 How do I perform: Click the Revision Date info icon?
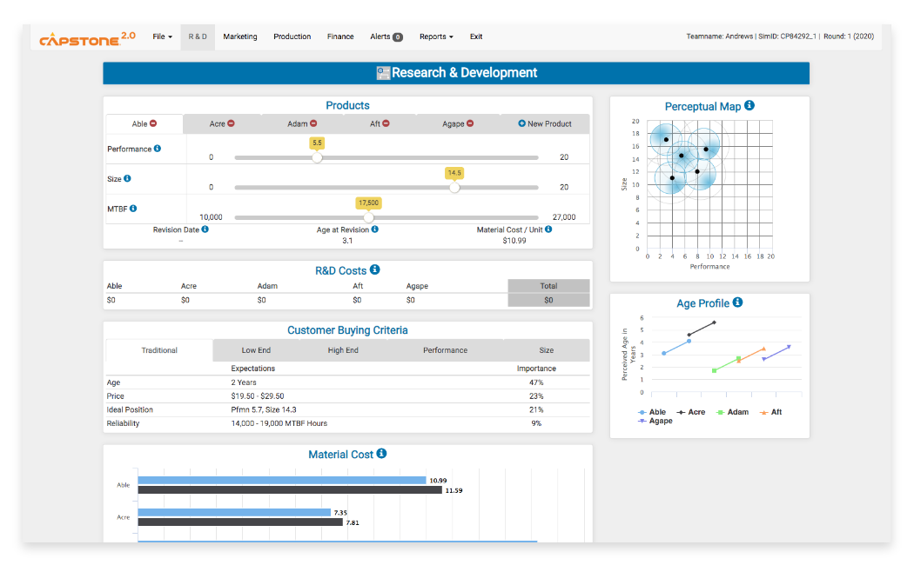click(205, 229)
